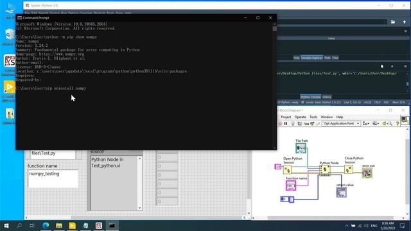Image resolution: width=411 pixels, height=231 pixels.
Task: Switch to Variable Explorer tab
Action: (x=311, y=58)
